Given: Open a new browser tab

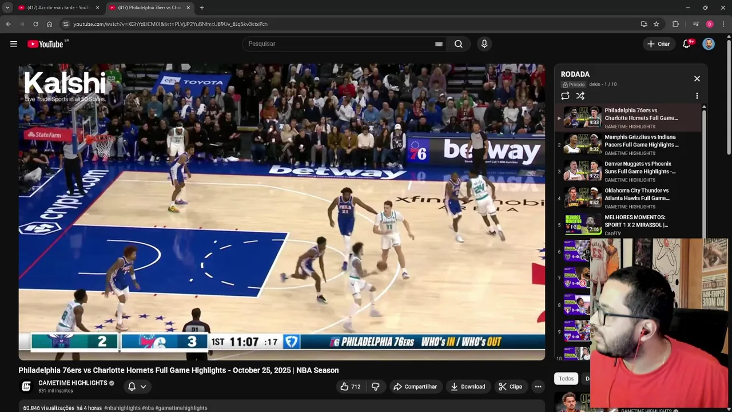Looking at the screenshot, I should (x=202, y=7).
